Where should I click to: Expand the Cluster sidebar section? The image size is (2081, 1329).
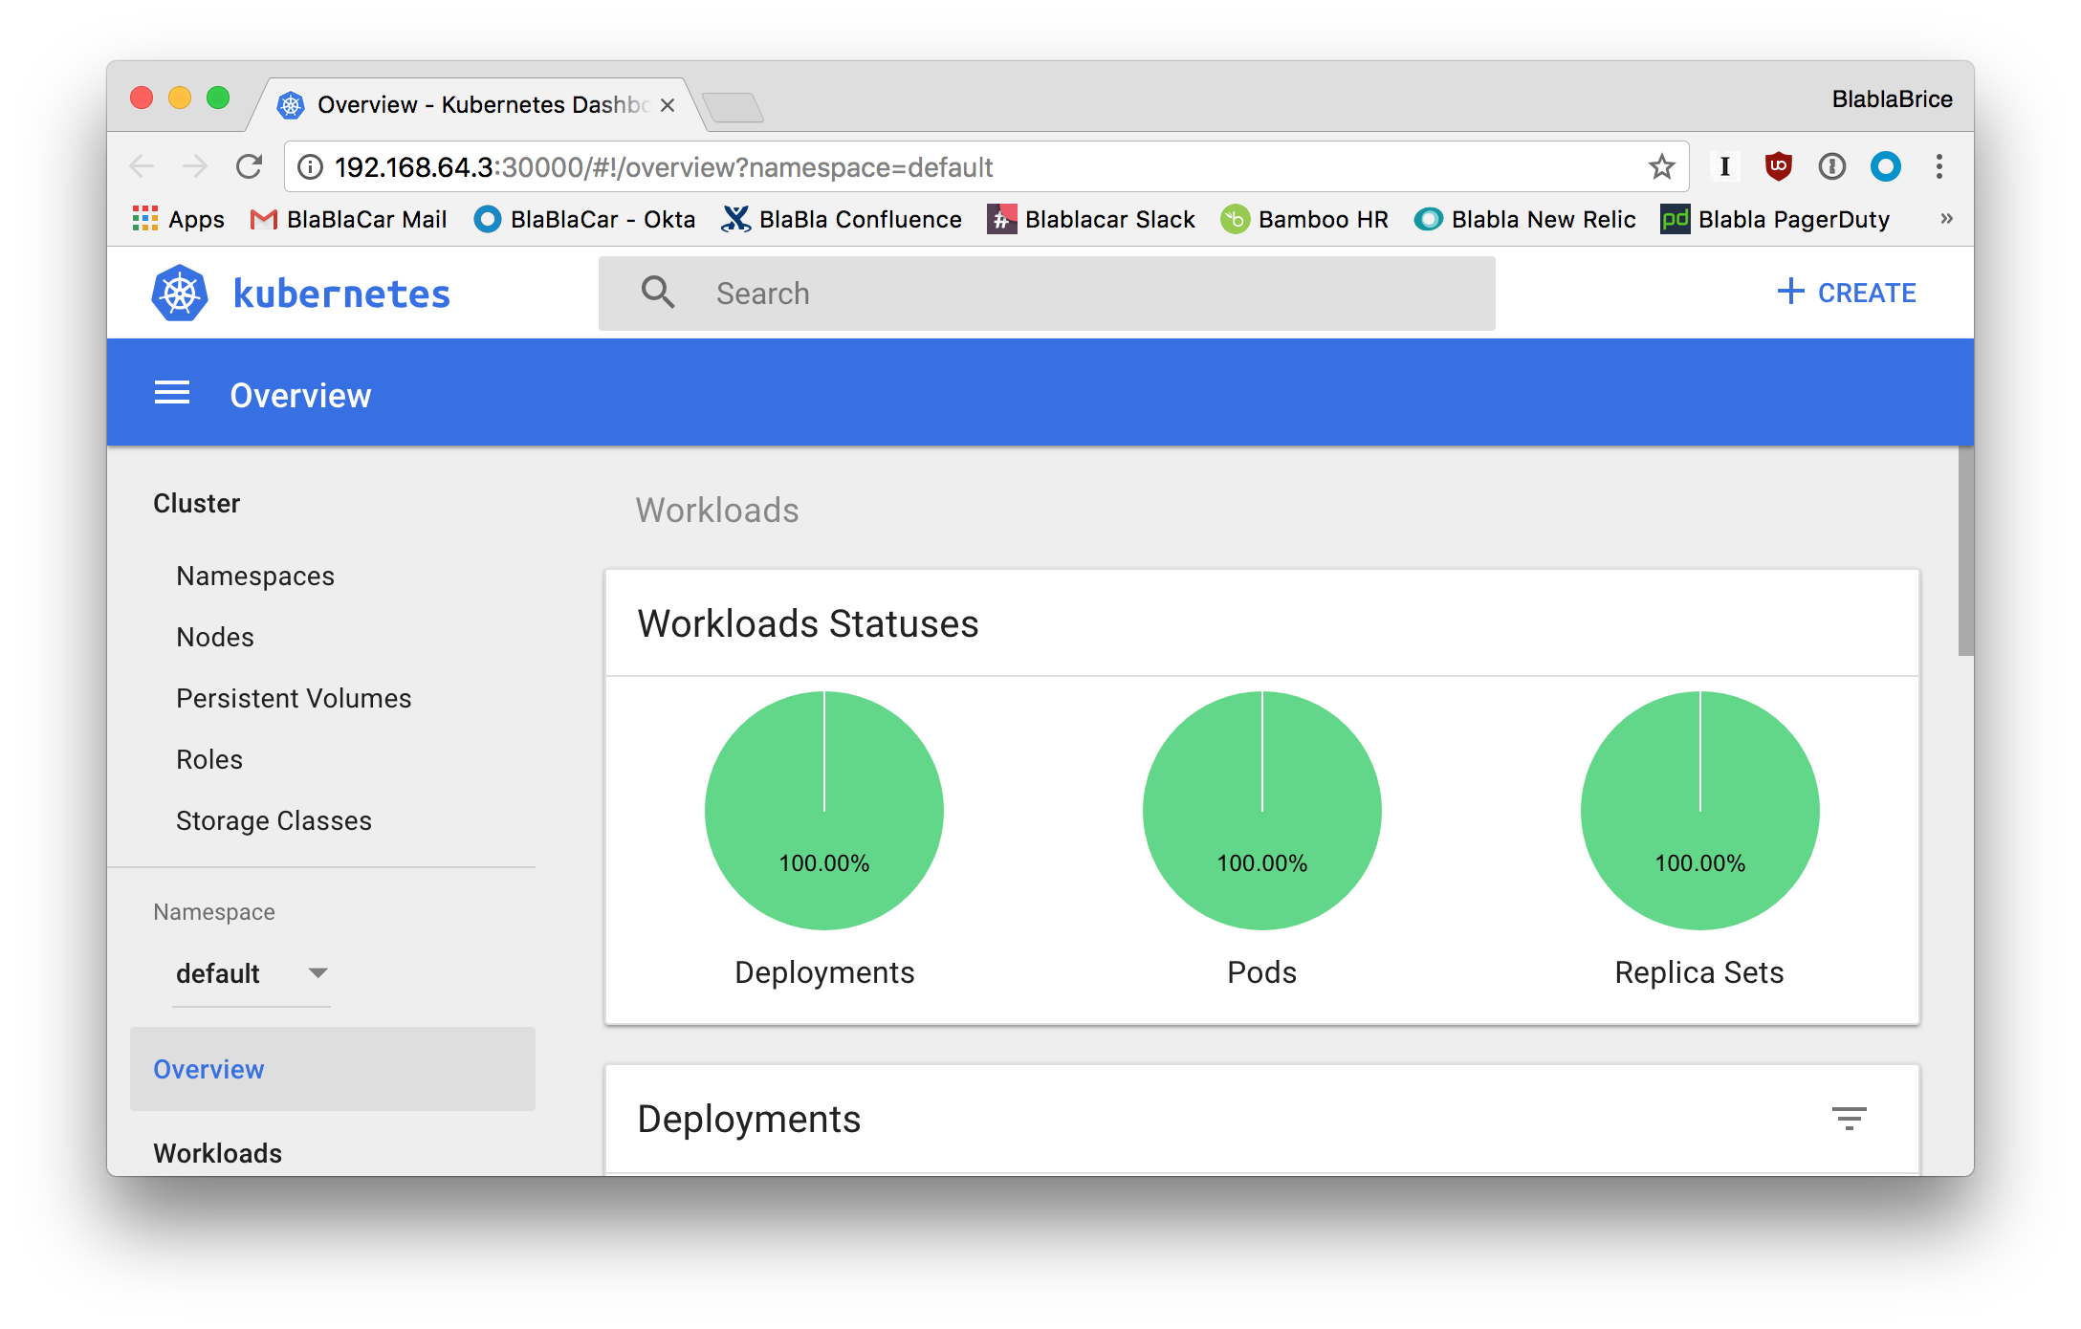(x=197, y=504)
